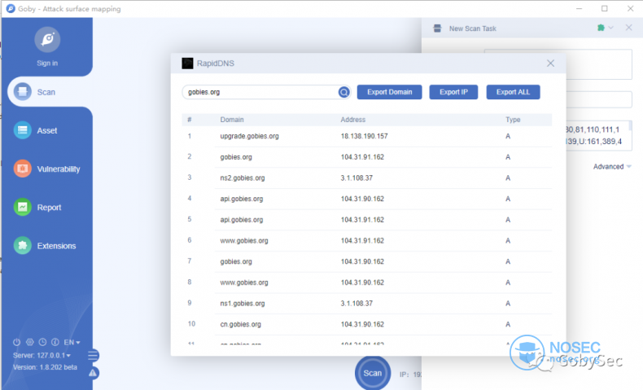Select www.gobies.org domain in row 6

pos(244,241)
